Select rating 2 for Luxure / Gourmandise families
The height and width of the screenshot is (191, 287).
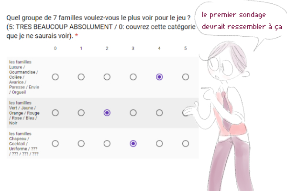point(107,77)
